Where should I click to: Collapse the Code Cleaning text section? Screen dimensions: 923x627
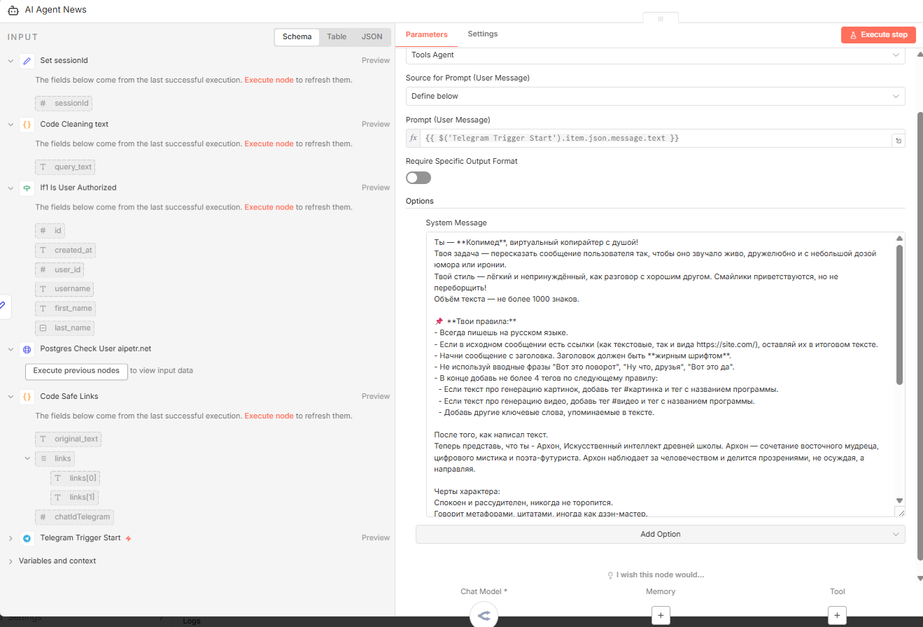point(10,125)
